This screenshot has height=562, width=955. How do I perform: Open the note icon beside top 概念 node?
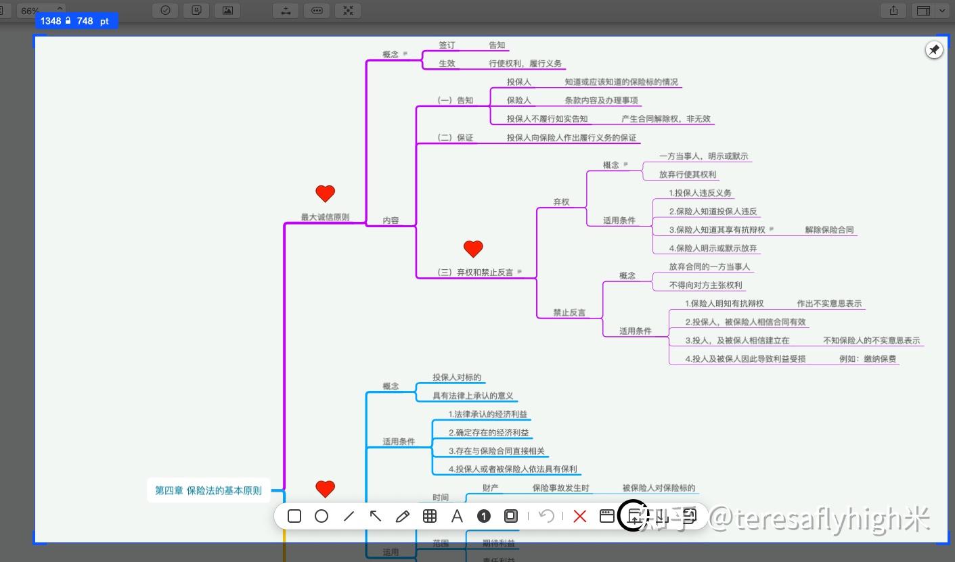[405, 53]
